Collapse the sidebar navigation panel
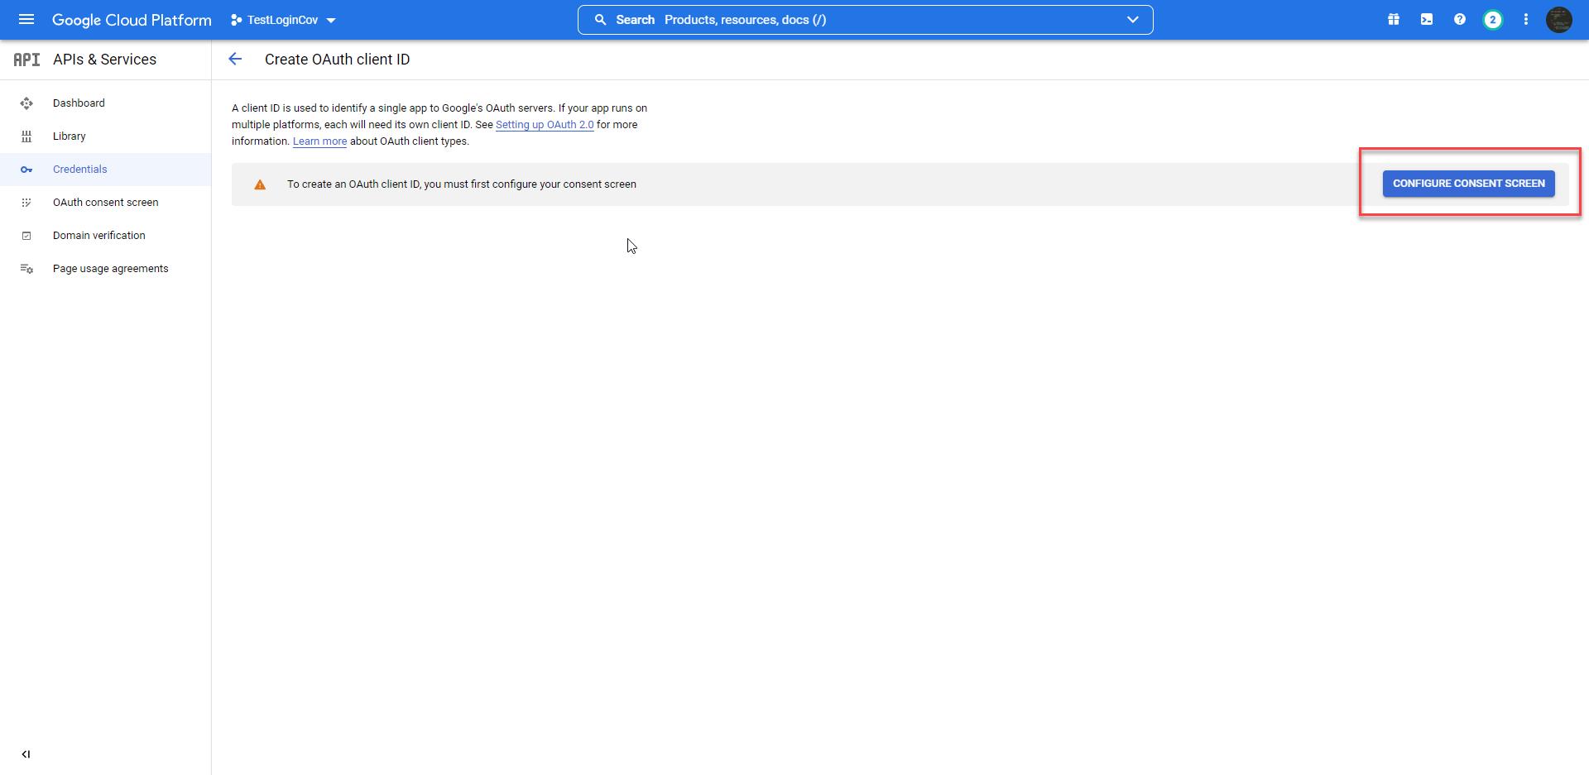Screen dimensions: 1589x775 coord(26,754)
